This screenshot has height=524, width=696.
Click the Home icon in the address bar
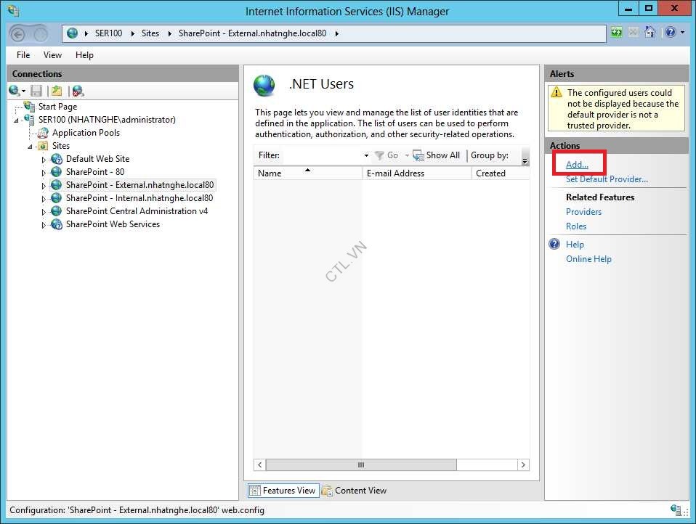(650, 32)
